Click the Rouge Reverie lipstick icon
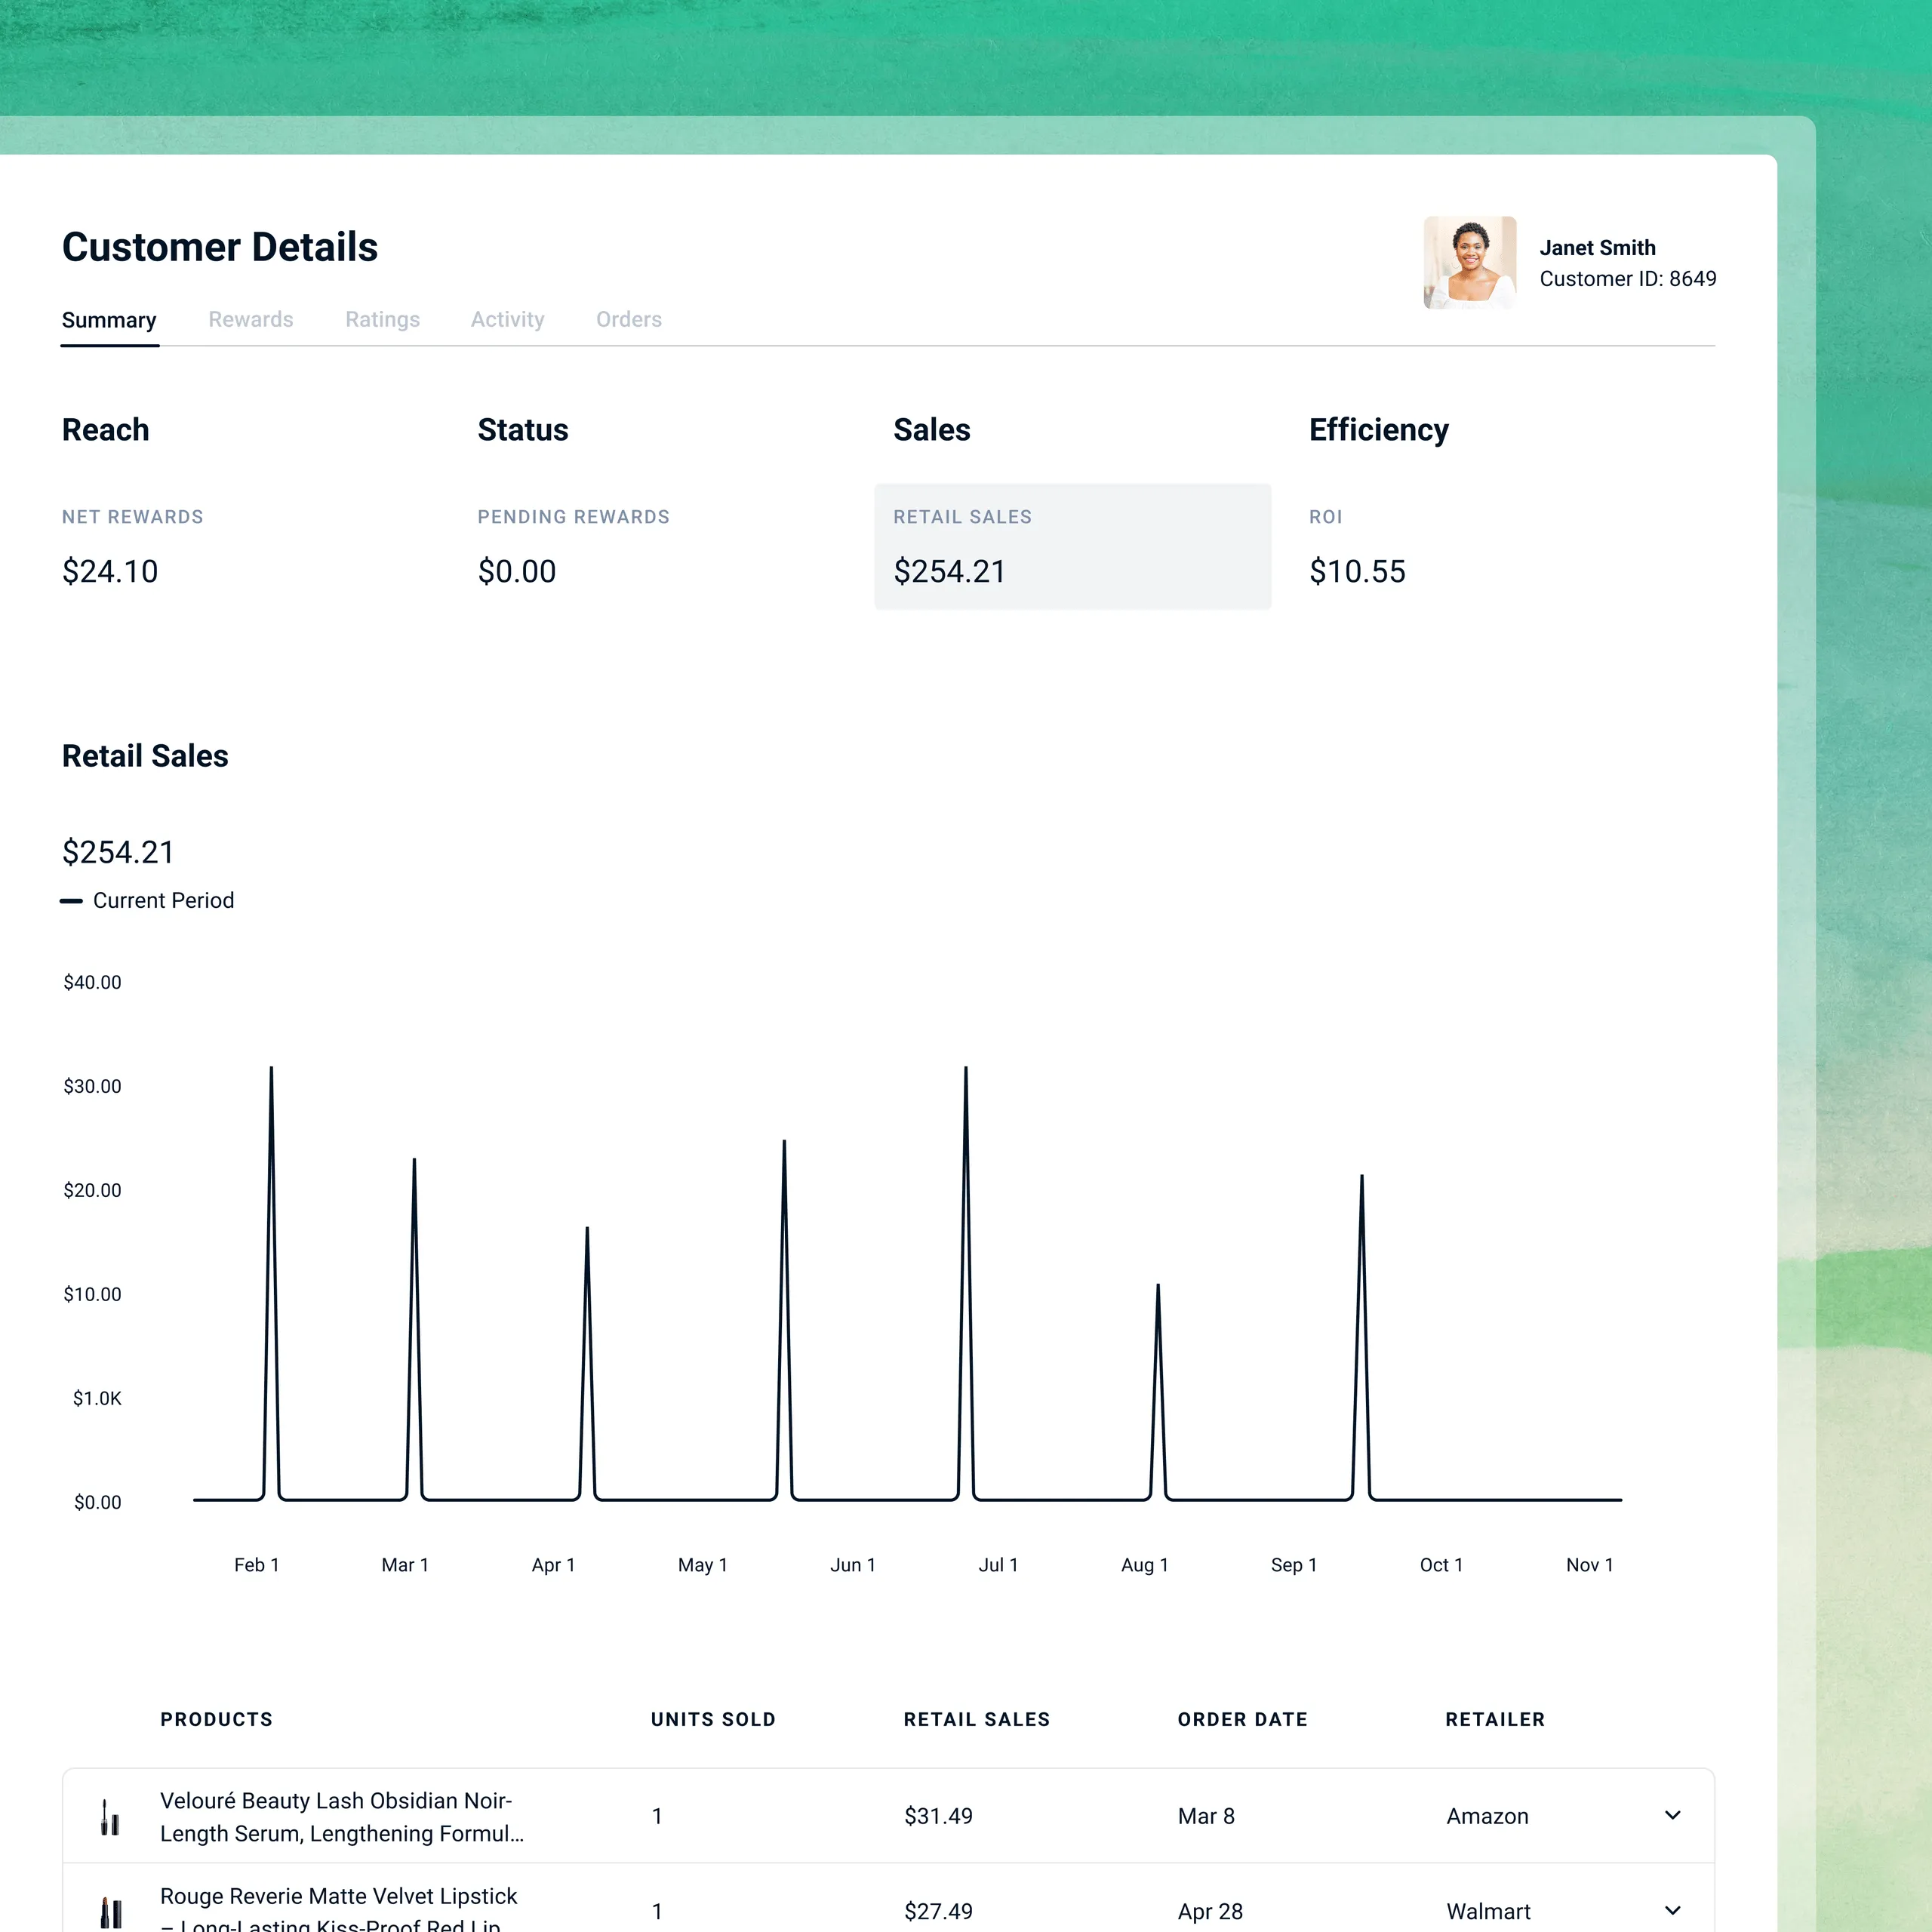Image resolution: width=1932 pixels, height=1932 pixels. point(111,1912)
